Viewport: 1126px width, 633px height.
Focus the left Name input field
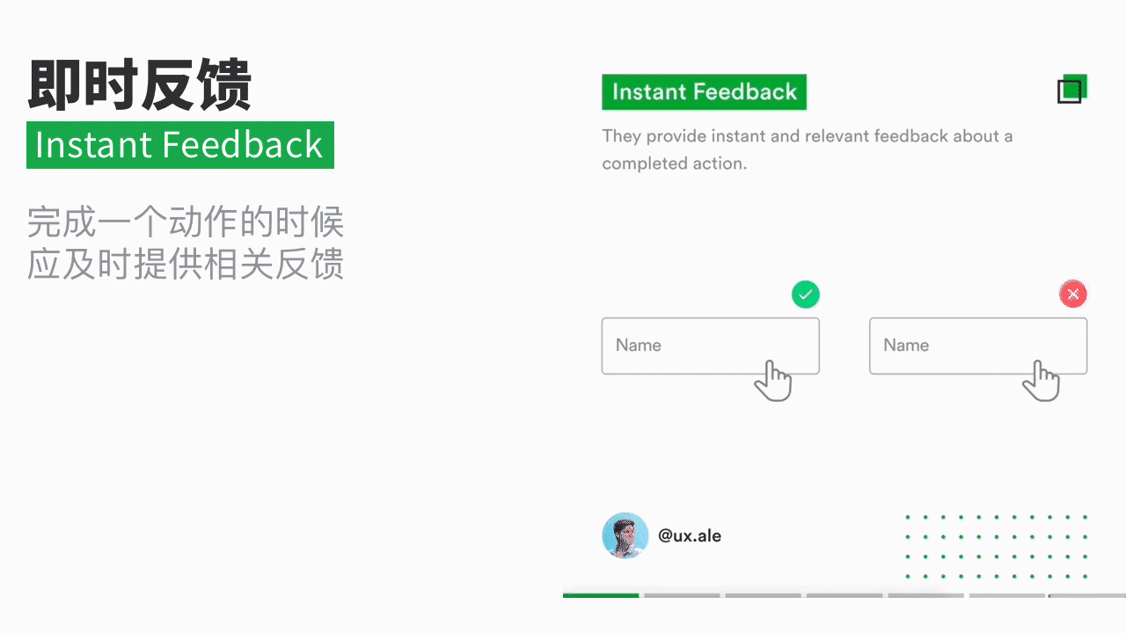[x=711, y=346]
